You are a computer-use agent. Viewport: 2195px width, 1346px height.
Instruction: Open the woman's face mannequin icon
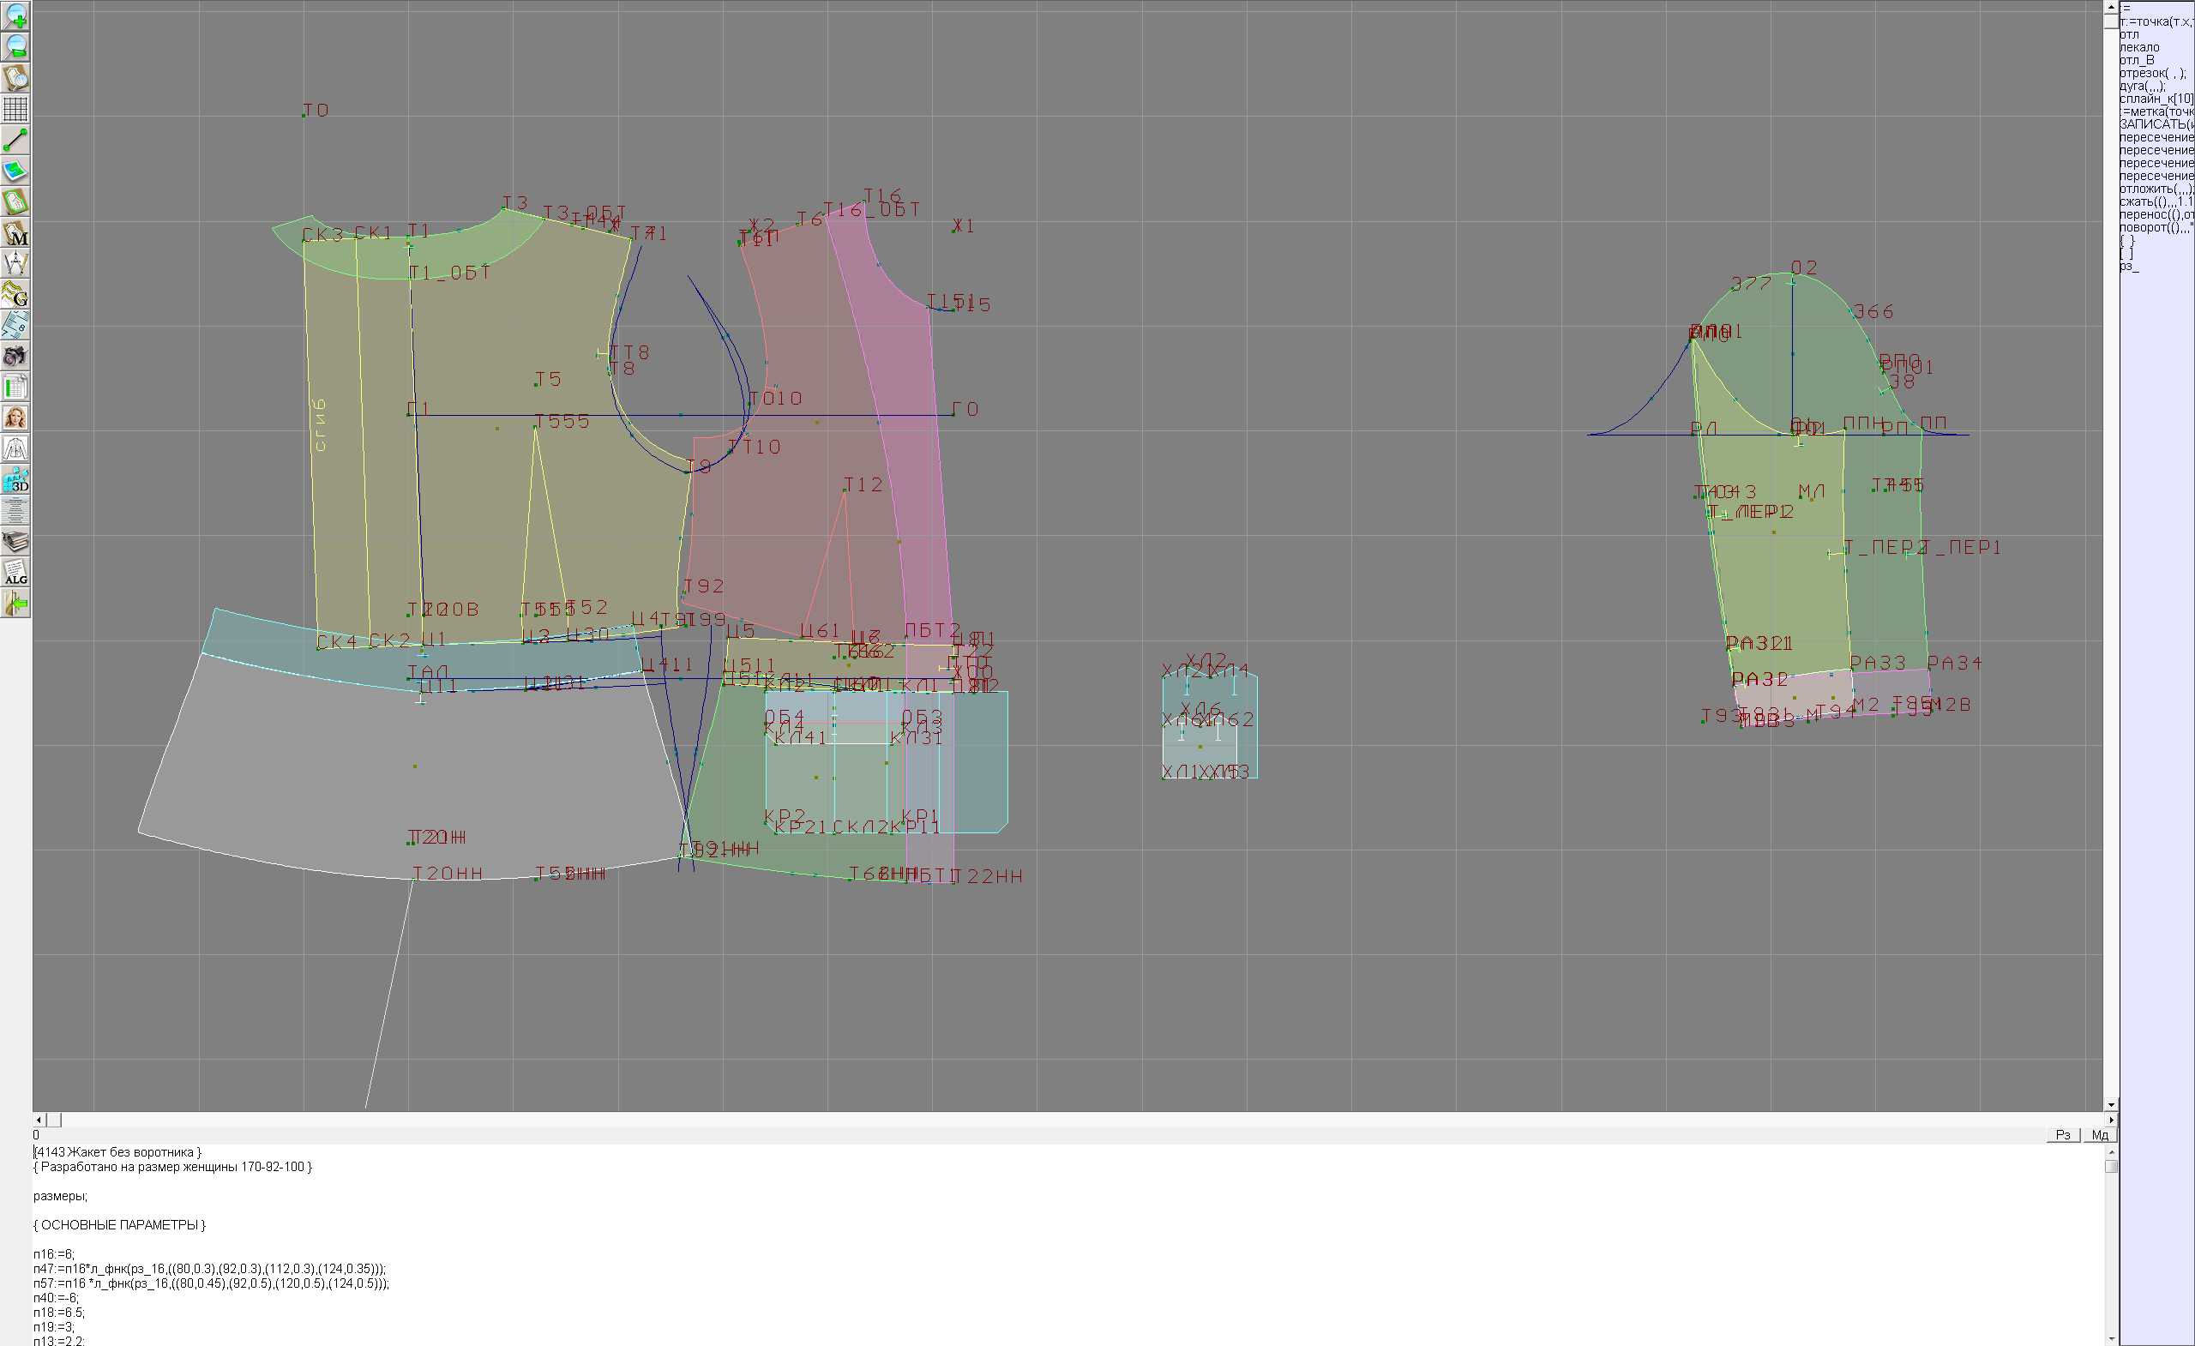pyautogui.click(x=15, y=418)
